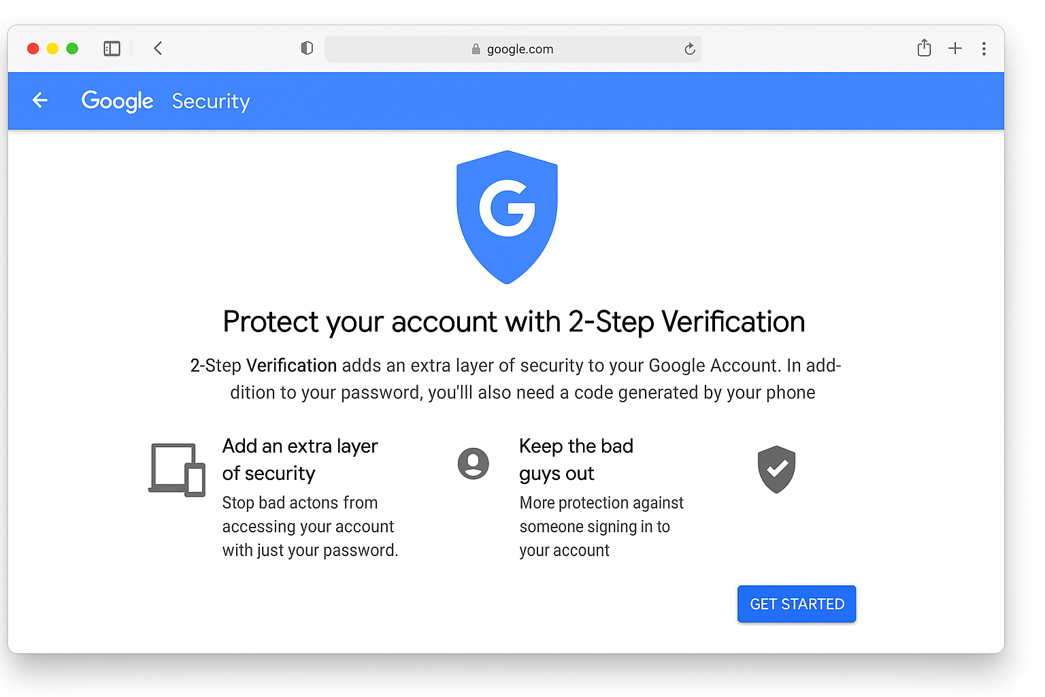The height and width of the screenshot is (697, 1045).
Task: Open the three-dot overflow menu
Action: click(x=984, y=48)
